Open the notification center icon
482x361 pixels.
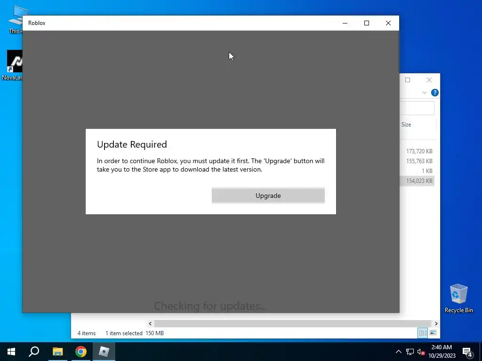[x=467, y=352]
